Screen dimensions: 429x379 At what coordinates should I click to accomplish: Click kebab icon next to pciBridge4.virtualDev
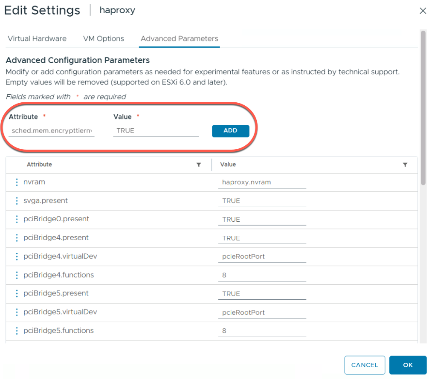(17, 256)
